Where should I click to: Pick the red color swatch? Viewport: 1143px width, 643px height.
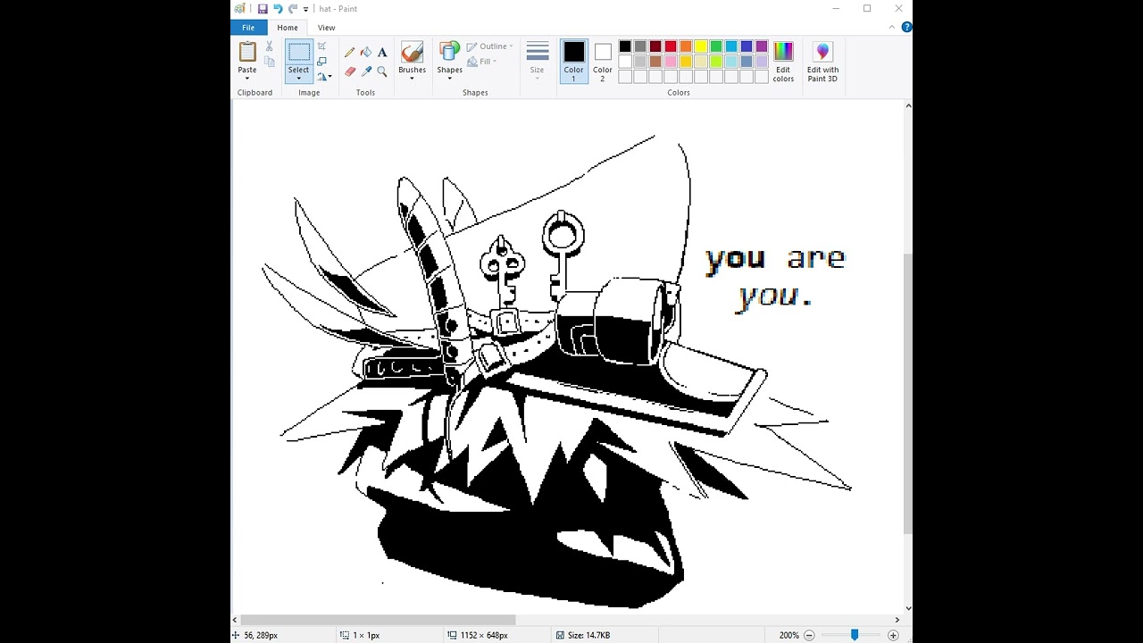pos(671,46)
